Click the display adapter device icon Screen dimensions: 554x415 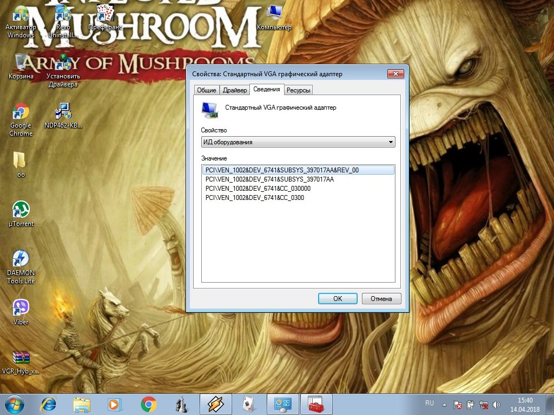pos(209,110)
